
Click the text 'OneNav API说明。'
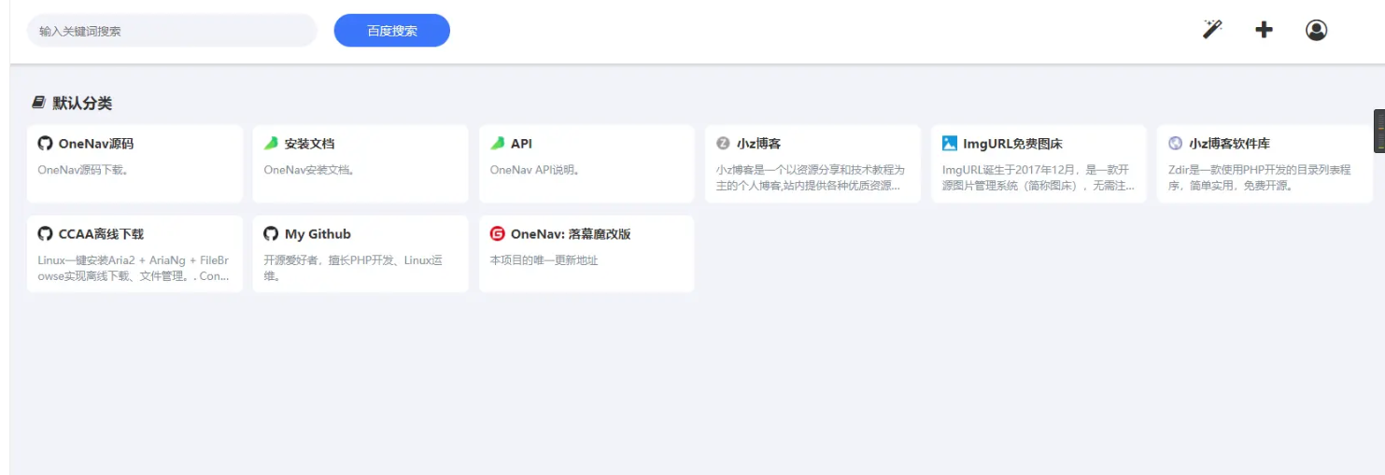(x=535, y=170)
